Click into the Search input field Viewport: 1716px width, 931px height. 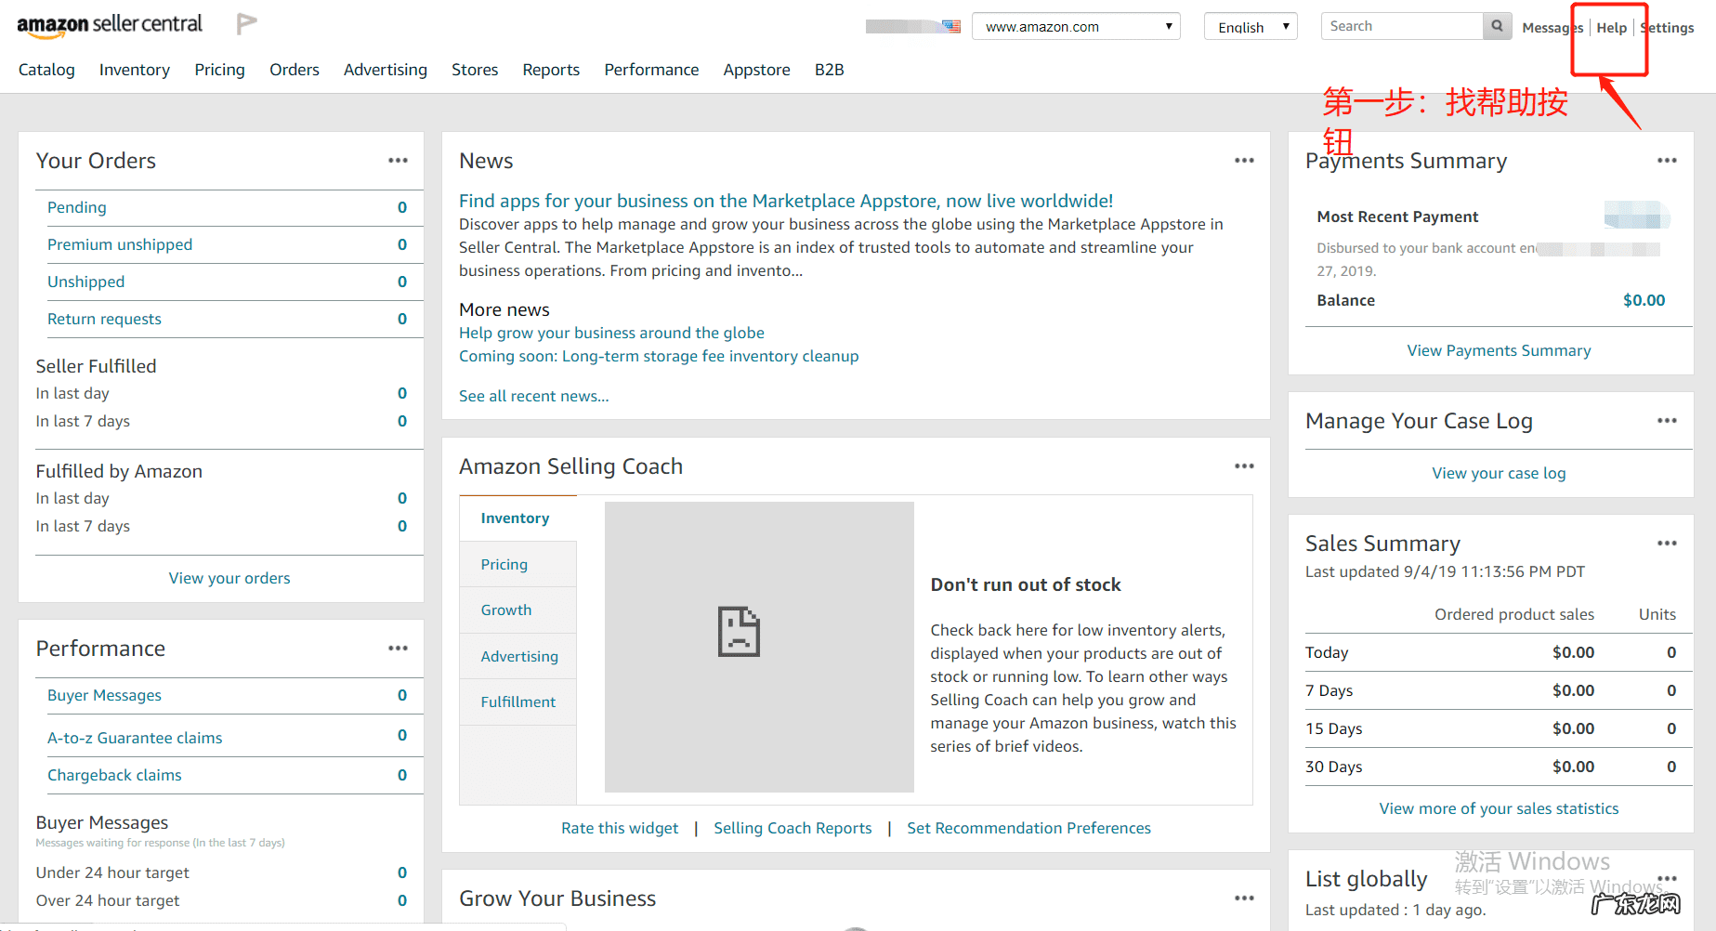pyautogui.click(x=1401, y=26)
